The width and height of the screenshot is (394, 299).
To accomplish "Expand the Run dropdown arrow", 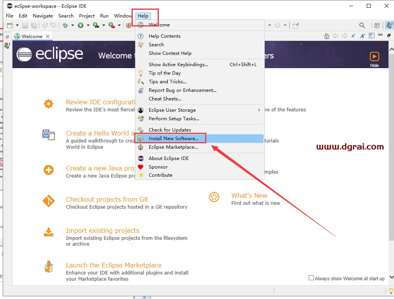I will pyautogui.click(x=88, y=25).
